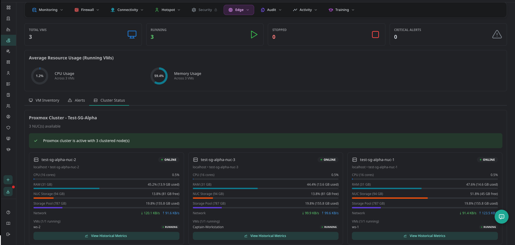
Task: Click the ONLINE badge on nuc-3 card
Action: click(x=328, y=160)
